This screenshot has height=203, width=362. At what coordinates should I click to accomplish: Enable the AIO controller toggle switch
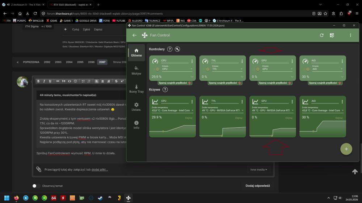coord(308,69)
